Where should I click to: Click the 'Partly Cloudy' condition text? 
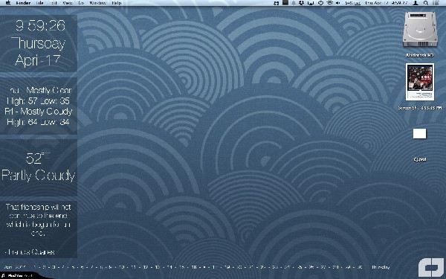(x=39, y=175)
